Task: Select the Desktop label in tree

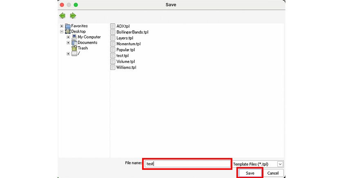Action: 78,31
